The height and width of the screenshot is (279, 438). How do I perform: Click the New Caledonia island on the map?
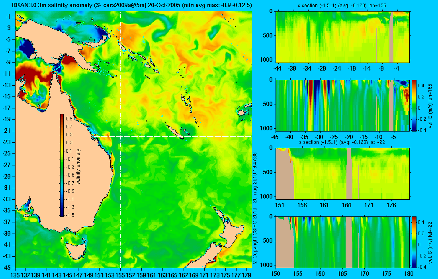(x=175, y=132)
